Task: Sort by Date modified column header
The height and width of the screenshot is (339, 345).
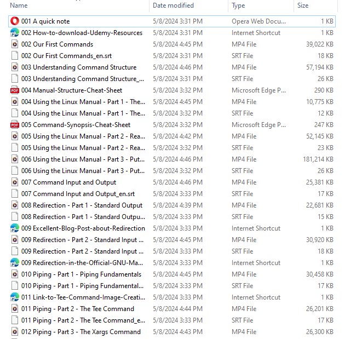Action: pyautogui.click(x=173, y=5)
